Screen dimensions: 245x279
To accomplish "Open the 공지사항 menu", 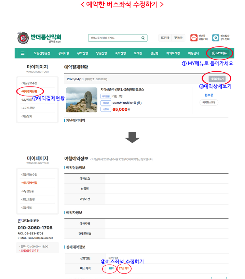I will coord(64,53).
